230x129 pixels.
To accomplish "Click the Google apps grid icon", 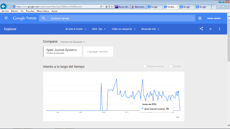I will pos(200,18).
